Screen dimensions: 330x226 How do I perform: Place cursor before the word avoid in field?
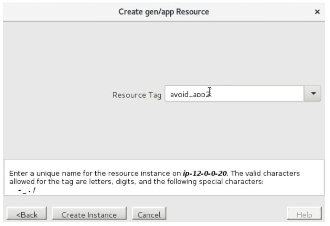pos(170,94)
